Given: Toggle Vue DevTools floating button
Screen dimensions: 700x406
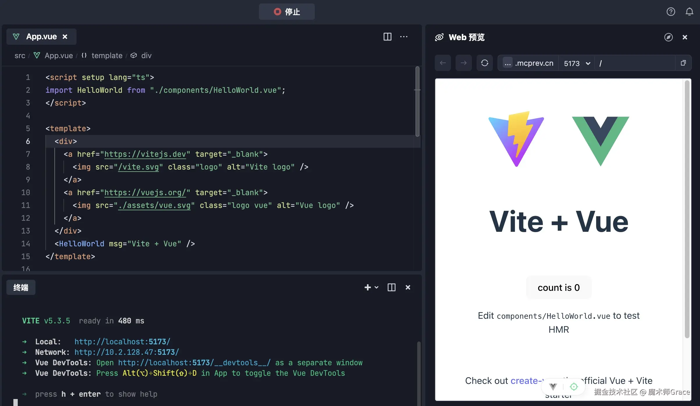Looking at the screenshot, I should (553, 387).
